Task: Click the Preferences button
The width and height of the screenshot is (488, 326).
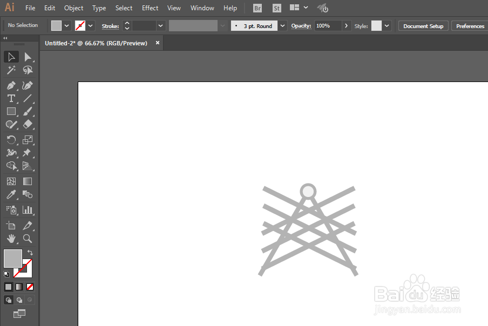Action: [x=470, y=26]
